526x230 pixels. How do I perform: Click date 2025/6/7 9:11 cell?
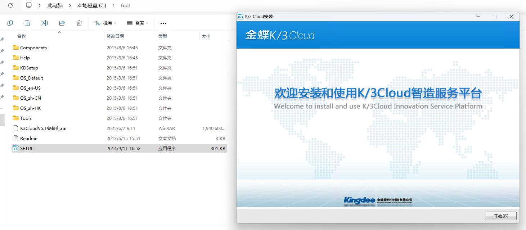coord(121,128)
